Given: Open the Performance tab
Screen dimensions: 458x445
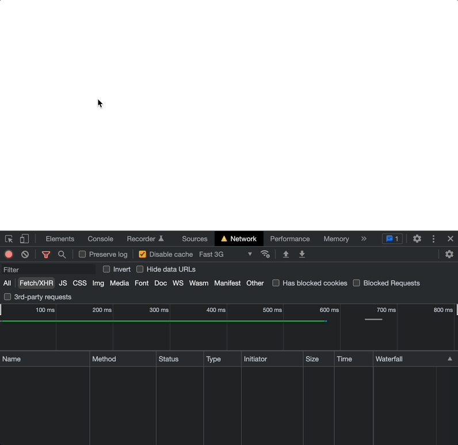Looking at the screenshot, I should 289,239.
